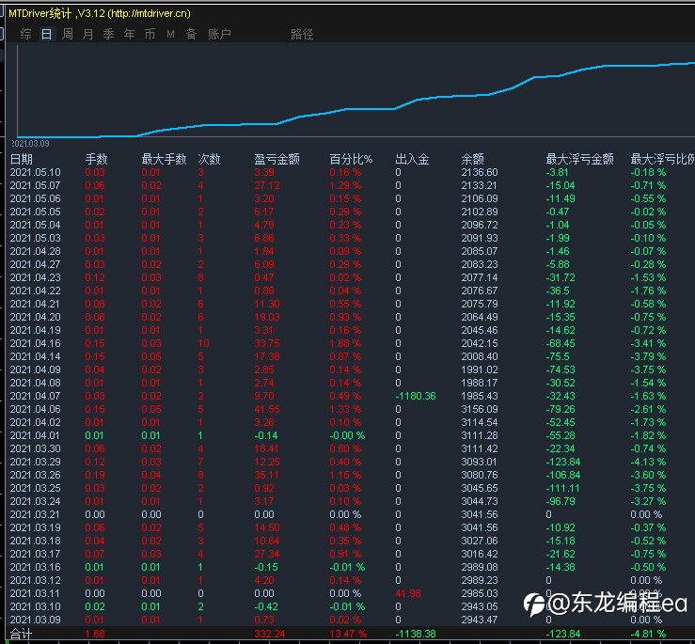Open the 综 summary tab
The width and height of the screenshot is (695, 644).
pyautogui.click(x=26, y=34)
